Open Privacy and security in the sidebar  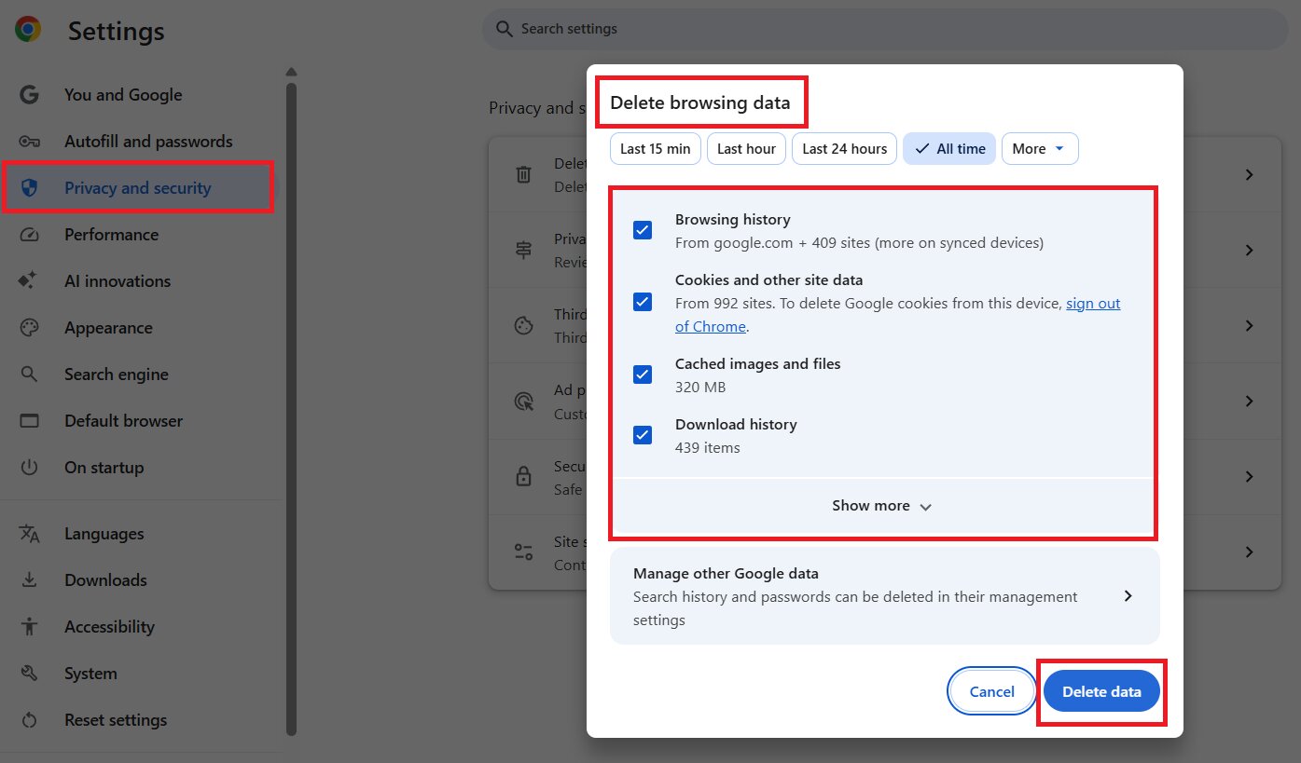[x=138, y=188]
